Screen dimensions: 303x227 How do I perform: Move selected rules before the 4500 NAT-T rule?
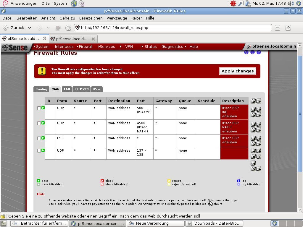[x=253, y=124]
